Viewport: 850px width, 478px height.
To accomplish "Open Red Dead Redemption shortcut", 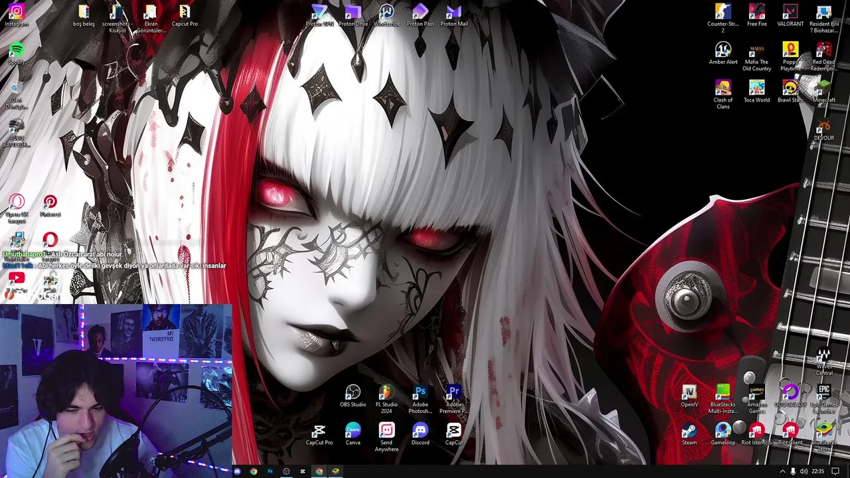I will point(824,56).
